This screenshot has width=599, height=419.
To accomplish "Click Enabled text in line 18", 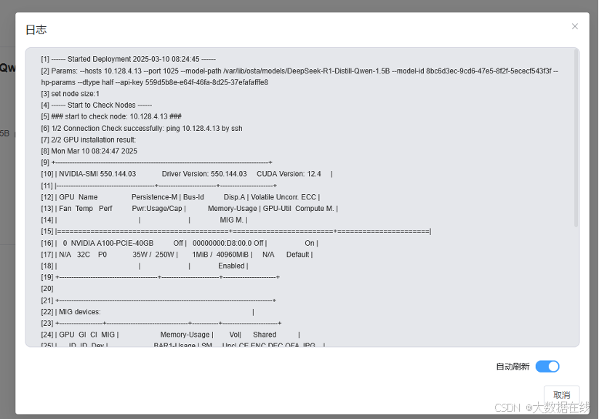I will tap(231, 266).
